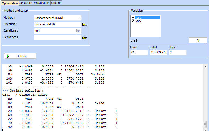Click into the Lower bound field
Screen dimensions: 209x131
[139, 52]
